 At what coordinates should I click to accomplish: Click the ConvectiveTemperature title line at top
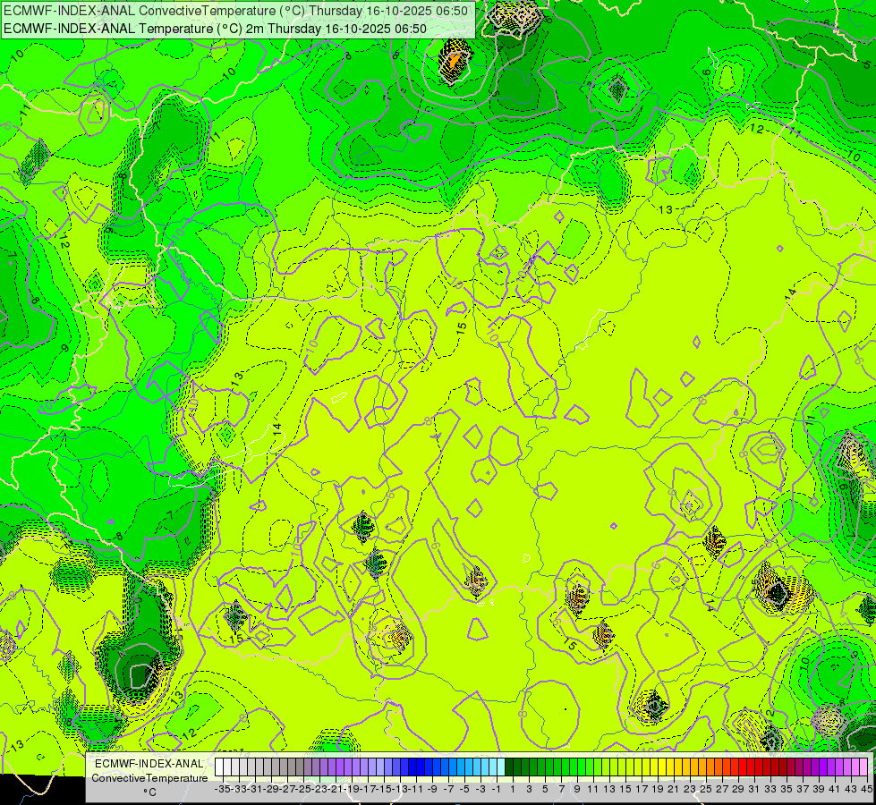click(x=235, y=11)
